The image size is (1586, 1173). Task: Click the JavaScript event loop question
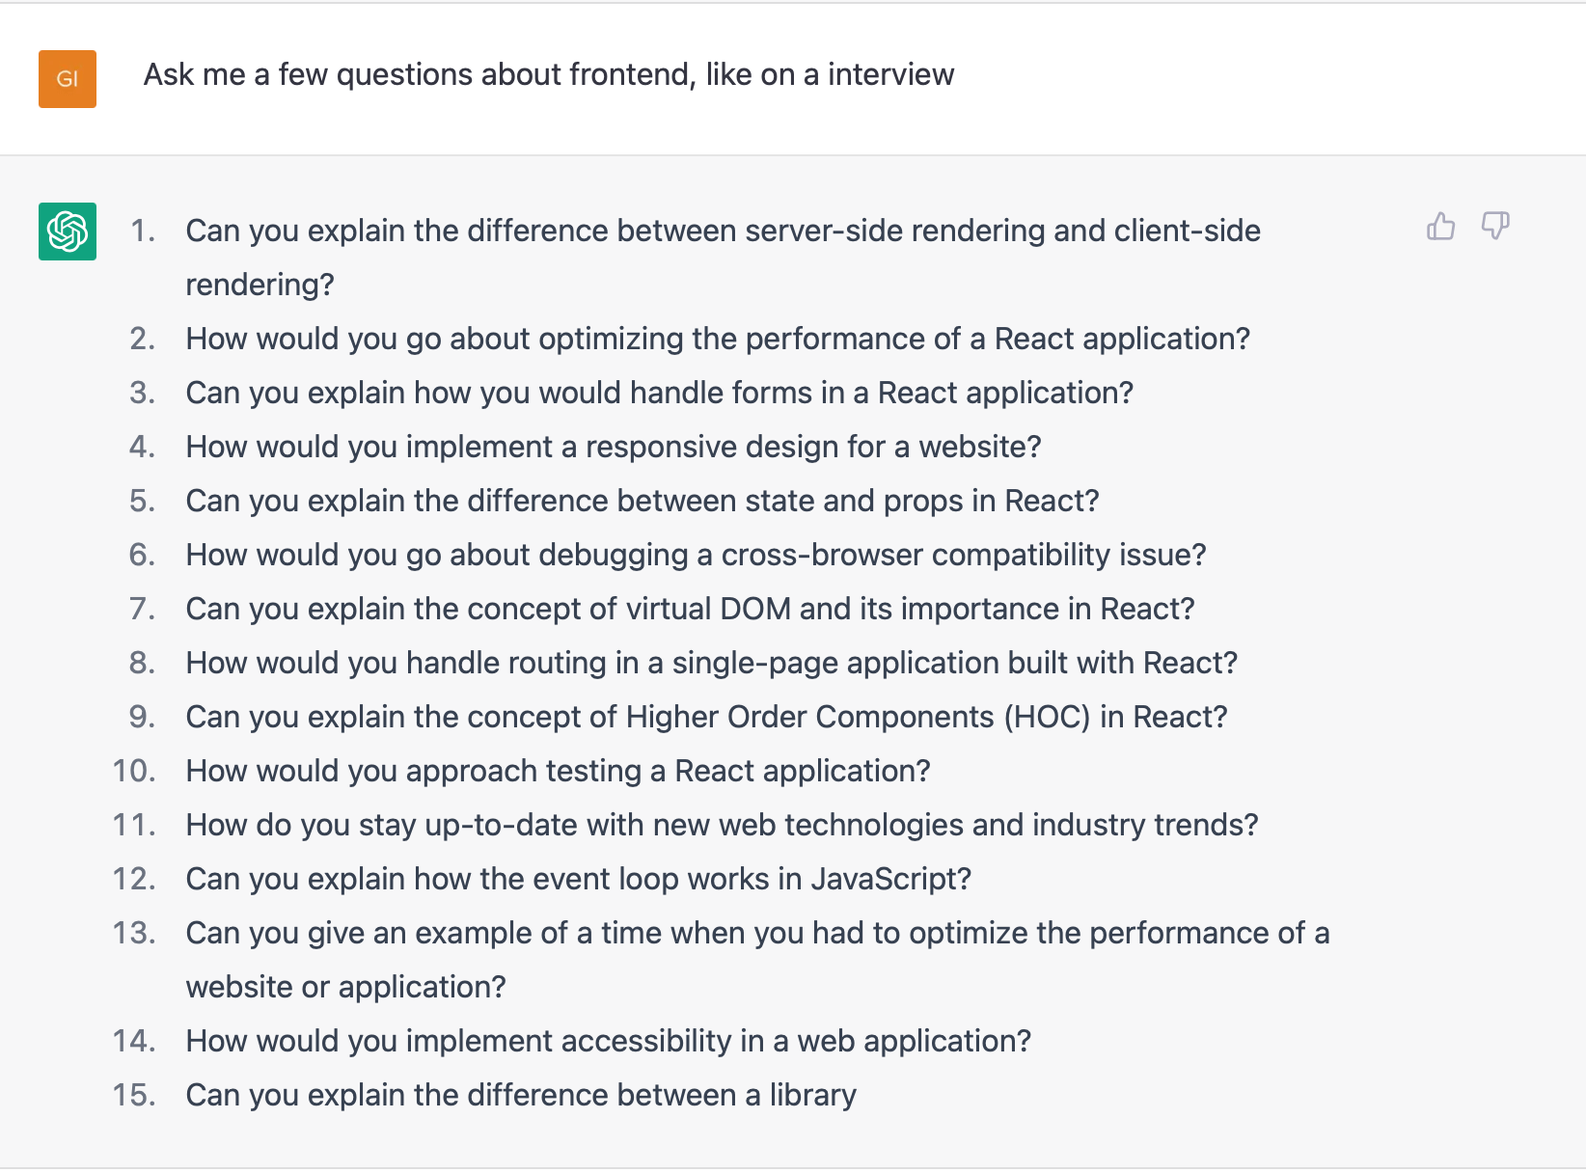tap(578, 880)
